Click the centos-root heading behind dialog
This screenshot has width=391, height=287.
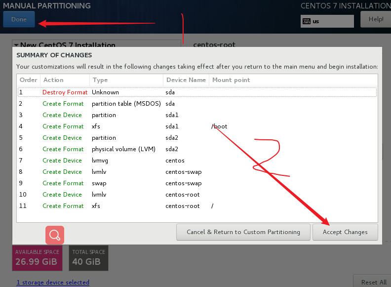tap(214, 44)
